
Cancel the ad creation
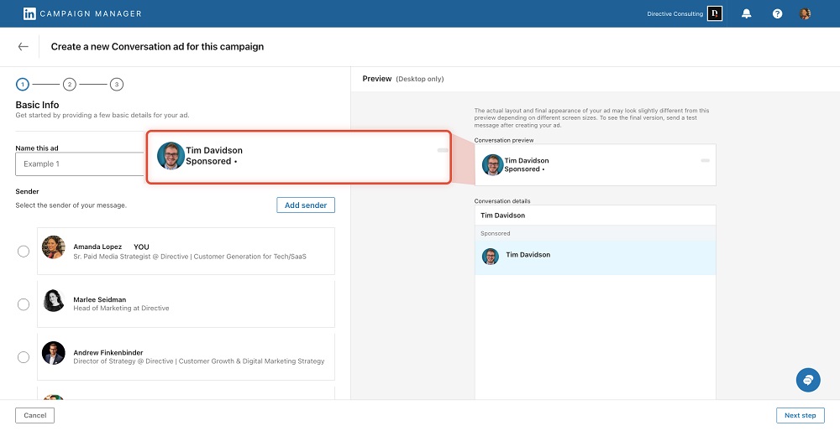(x=35, y=415)
